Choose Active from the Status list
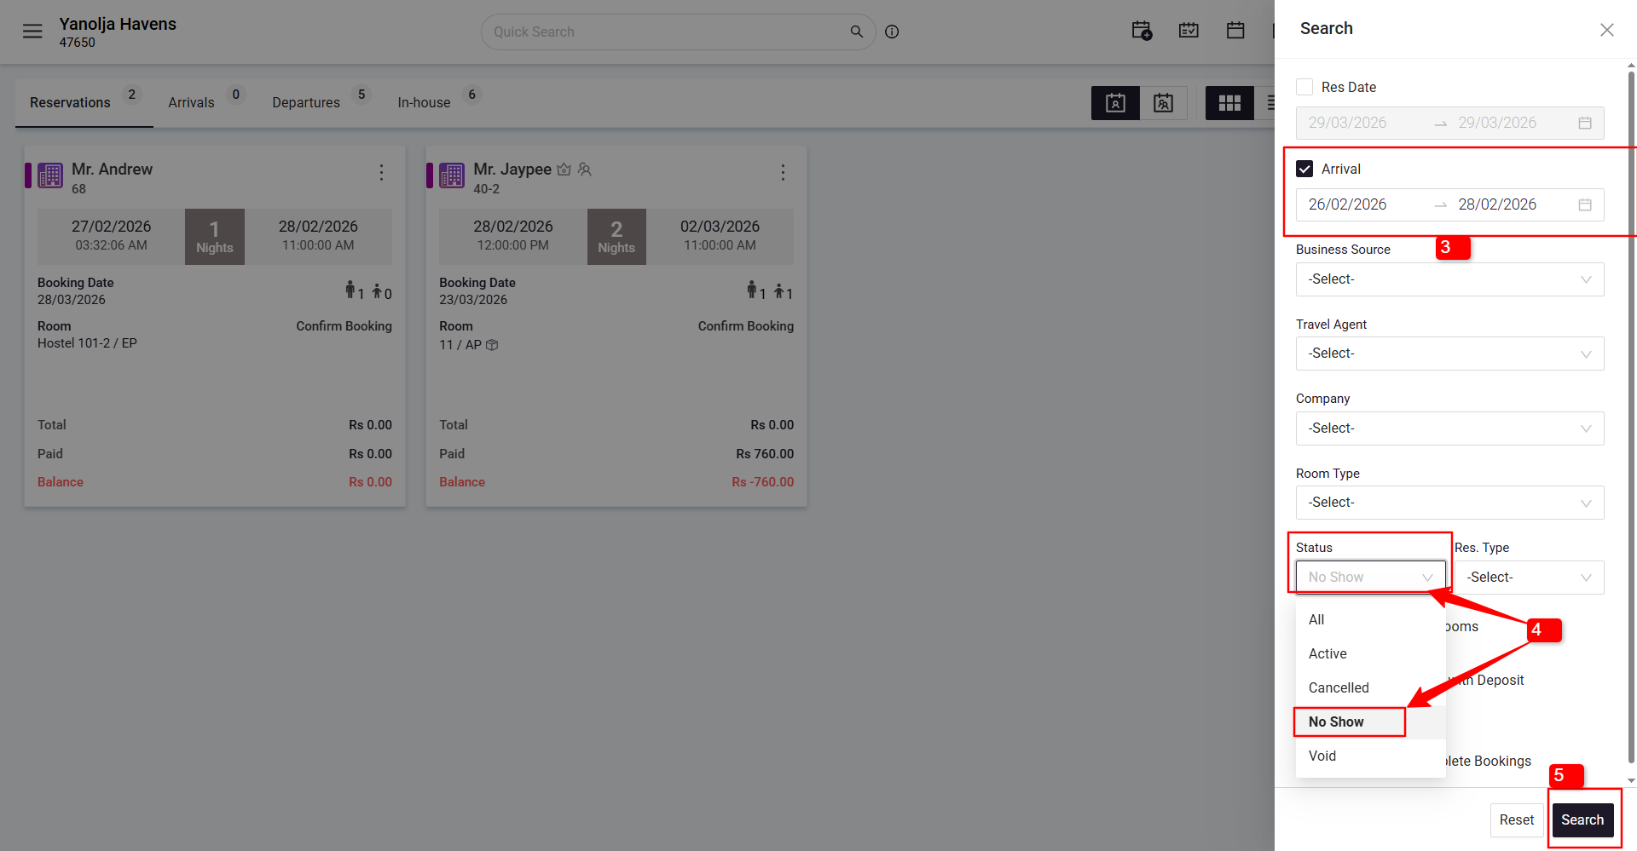 pos(1371,654)
